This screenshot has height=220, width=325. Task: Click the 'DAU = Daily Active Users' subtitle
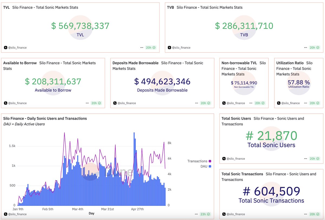[24, 124]
